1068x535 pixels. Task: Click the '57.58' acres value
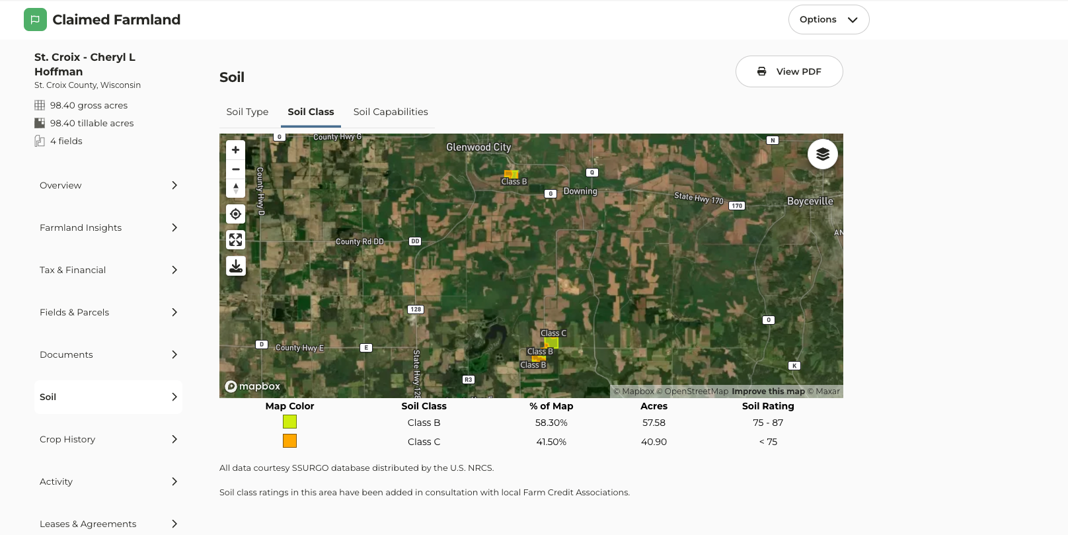(654, 423)
